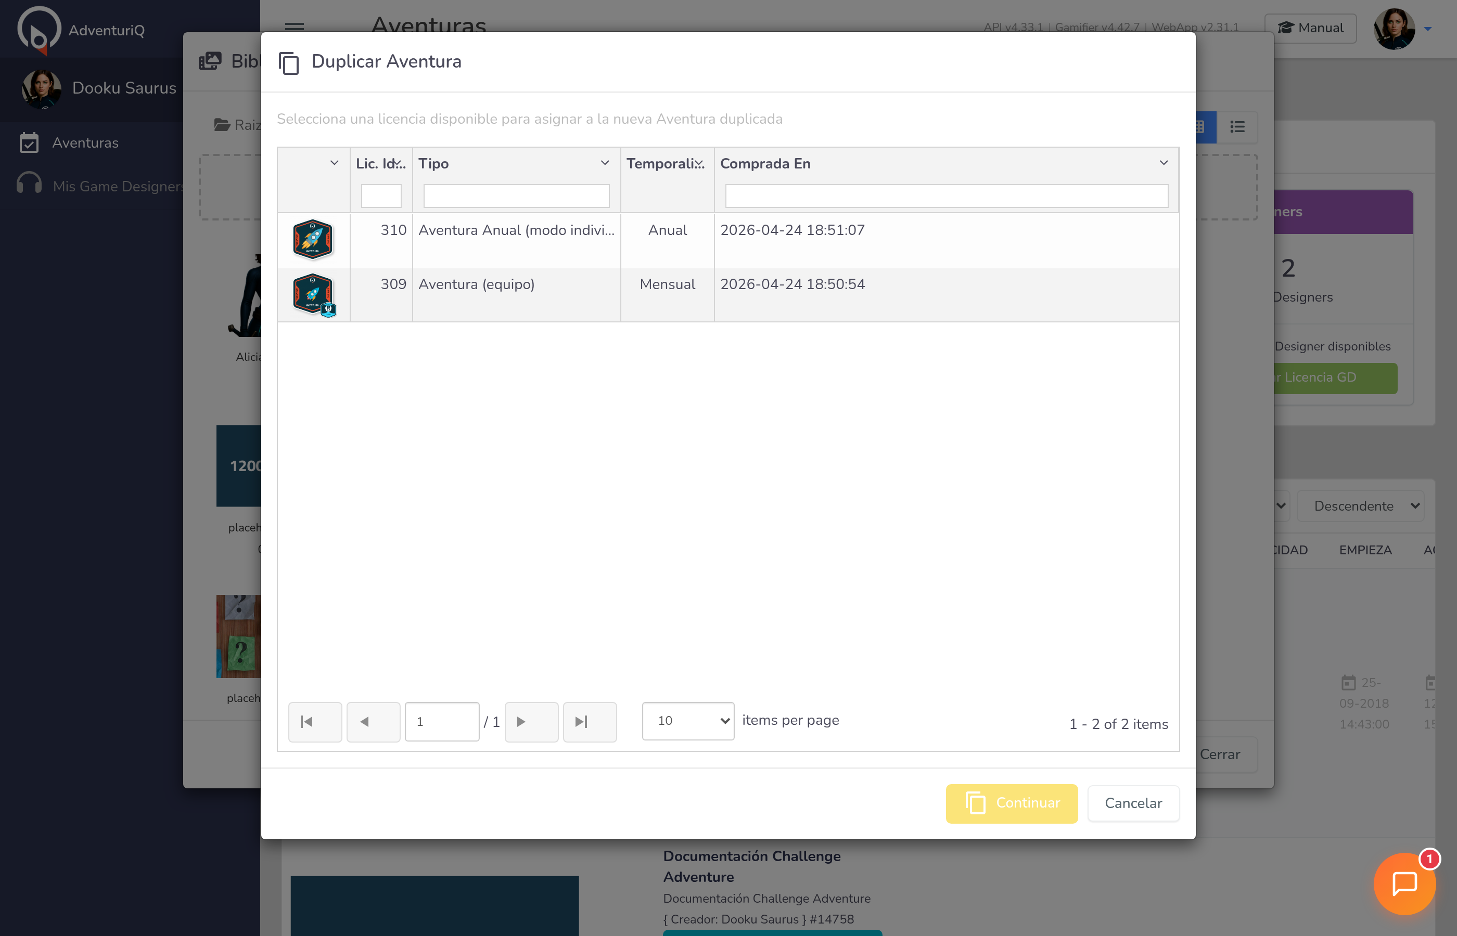This screenshot has width=1457, height=936.
Task: Select license 310 rocket badge icon
Action: coord(313,240)
